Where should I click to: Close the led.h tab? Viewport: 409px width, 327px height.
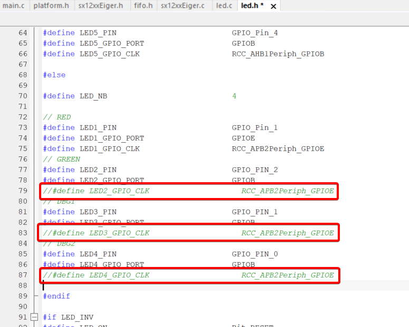click(273, 6)
